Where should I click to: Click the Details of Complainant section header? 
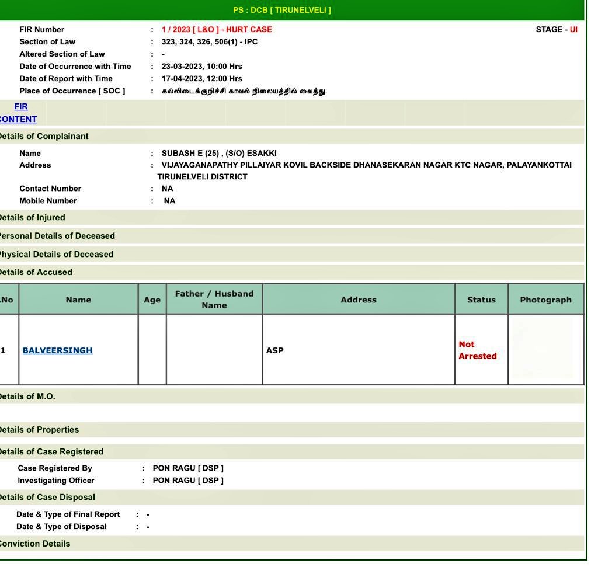[292, 136]
